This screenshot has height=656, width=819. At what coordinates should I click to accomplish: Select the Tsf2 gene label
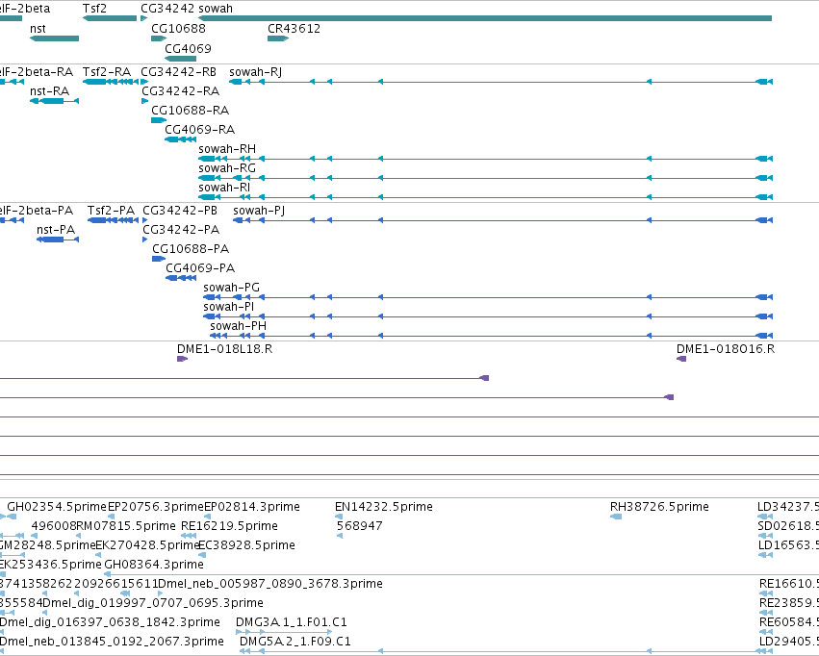click(x=94, y=9)
